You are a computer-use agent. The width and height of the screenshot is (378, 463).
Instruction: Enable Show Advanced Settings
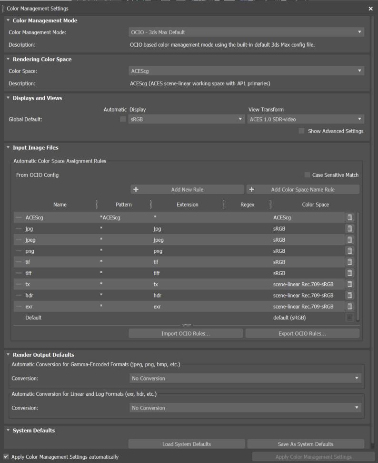coord(301,131)
